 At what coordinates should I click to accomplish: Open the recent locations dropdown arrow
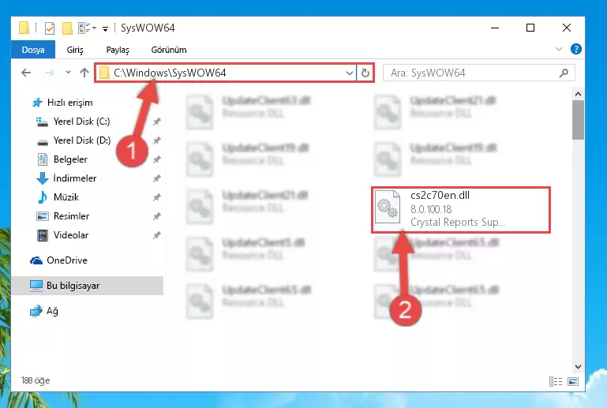coord(68,73)
